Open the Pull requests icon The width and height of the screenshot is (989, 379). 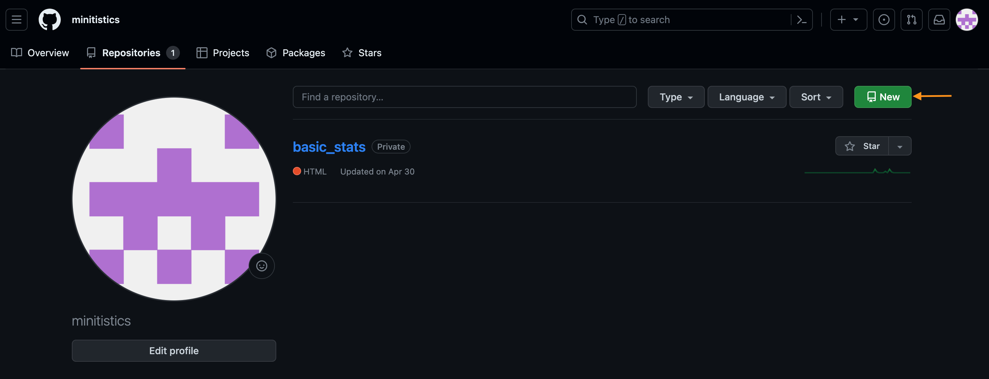(911, 20)
